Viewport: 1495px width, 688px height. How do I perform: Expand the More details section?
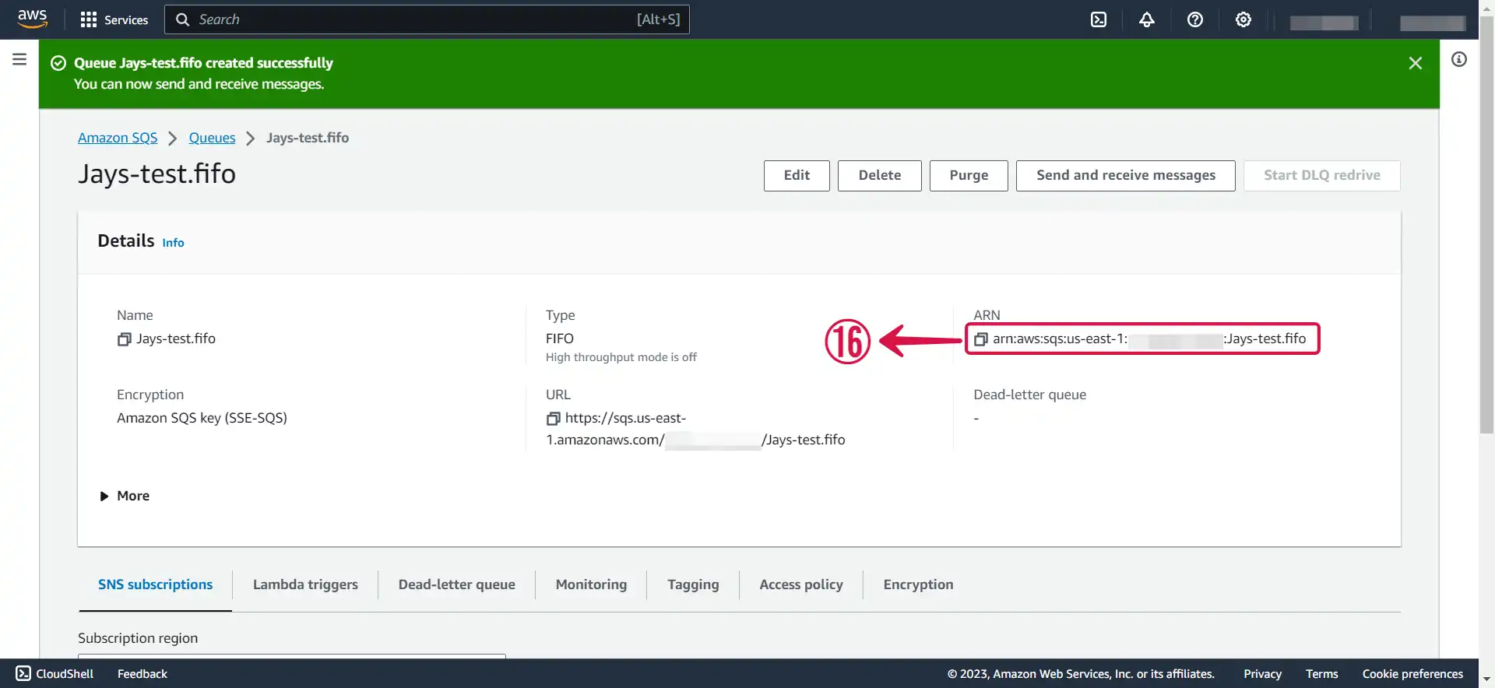[x=125, y=496]
